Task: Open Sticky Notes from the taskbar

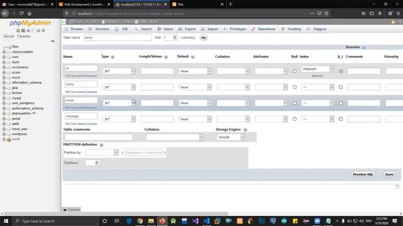Action: click(x=295, y=221)
